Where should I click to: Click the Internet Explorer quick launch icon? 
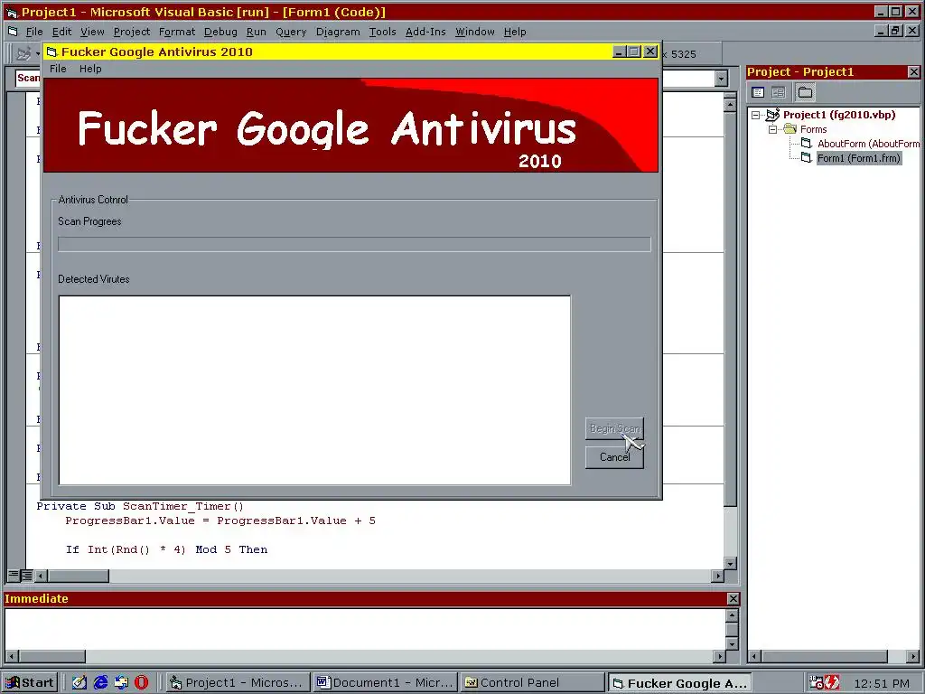point(101,683)
